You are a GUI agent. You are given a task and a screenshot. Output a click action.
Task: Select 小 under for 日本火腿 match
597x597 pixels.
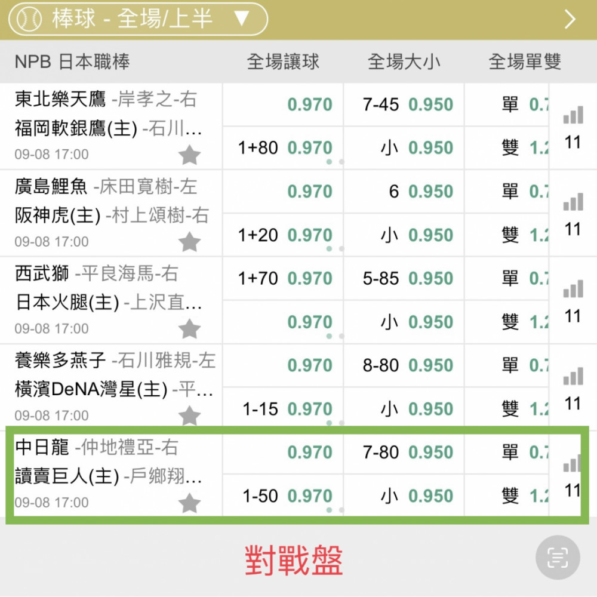click(404, 322)
